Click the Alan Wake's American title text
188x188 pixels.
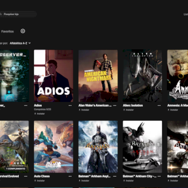95,105
